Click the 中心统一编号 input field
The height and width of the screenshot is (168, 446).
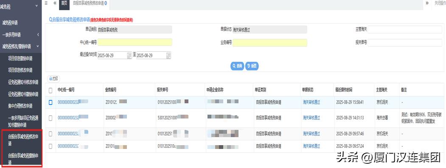[135, 42]
